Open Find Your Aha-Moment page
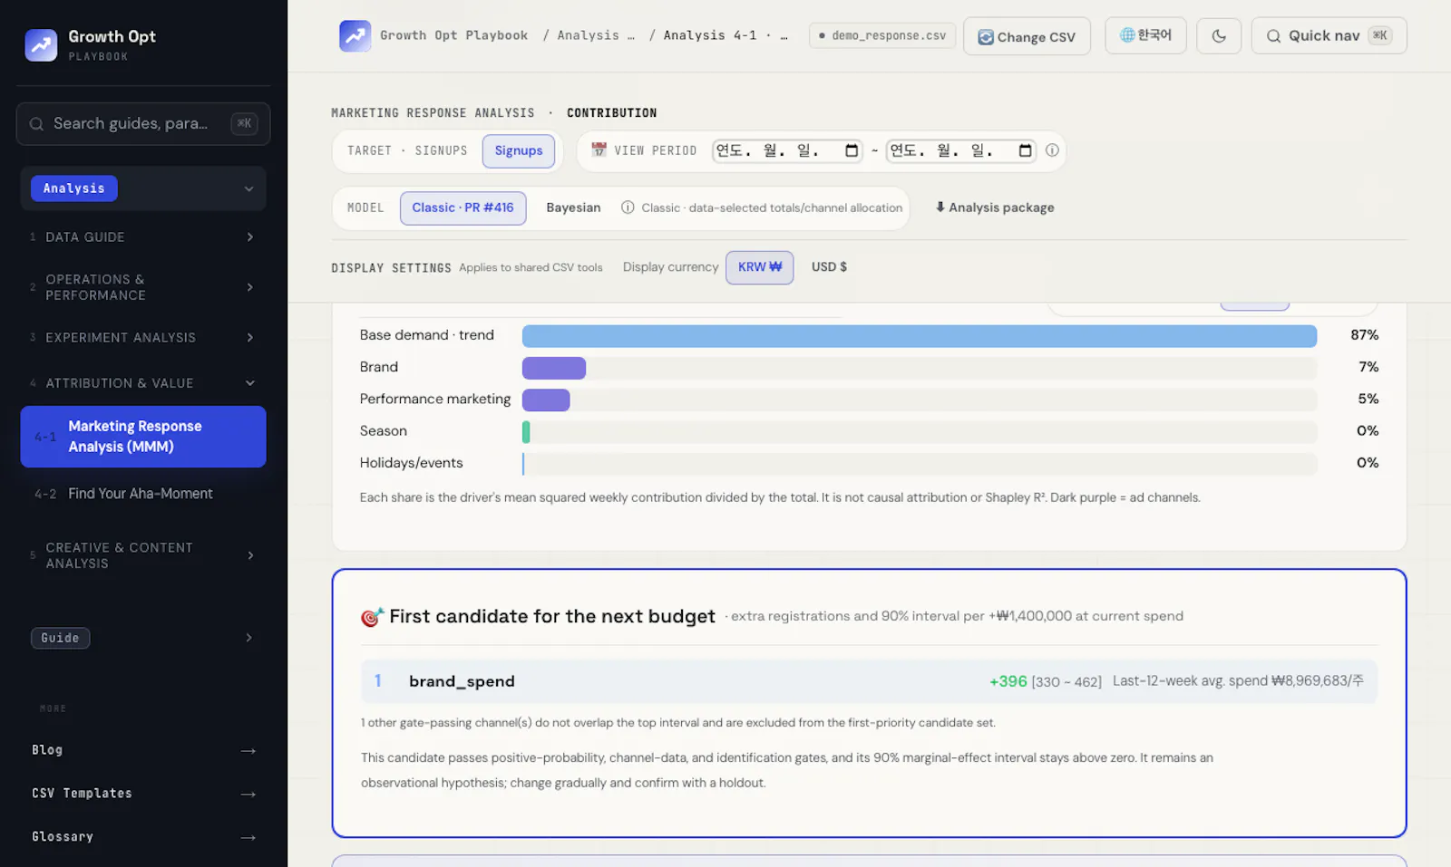The height and width of the screenshot is (867, 1451). (143, 494)
